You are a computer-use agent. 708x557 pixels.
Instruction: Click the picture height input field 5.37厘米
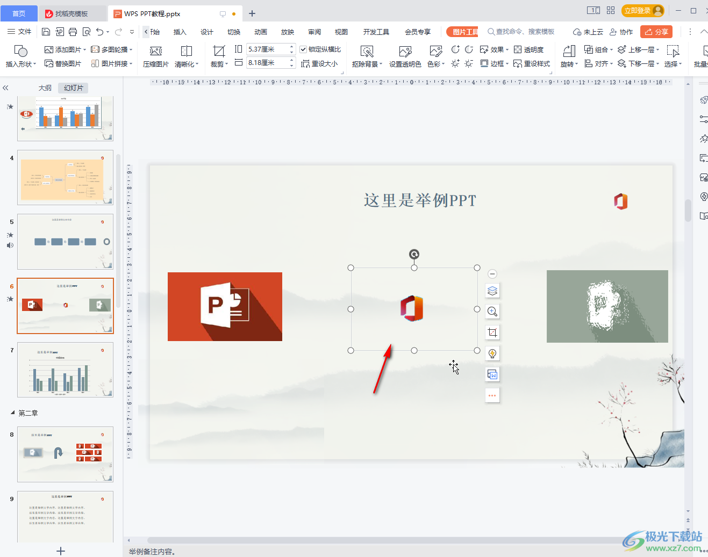267,49
